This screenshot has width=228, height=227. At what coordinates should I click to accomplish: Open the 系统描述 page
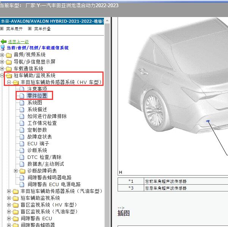pos(37,109)
